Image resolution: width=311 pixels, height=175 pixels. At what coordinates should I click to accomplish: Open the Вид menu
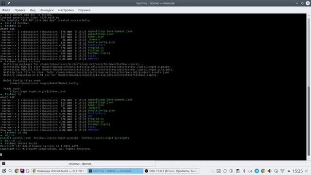[33, 10]
